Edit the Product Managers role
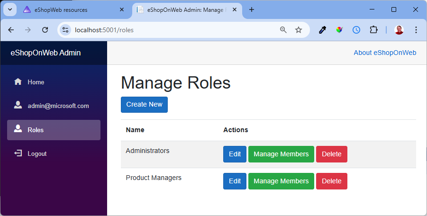The width and height of the screenshot is (427, 216). 235,181
